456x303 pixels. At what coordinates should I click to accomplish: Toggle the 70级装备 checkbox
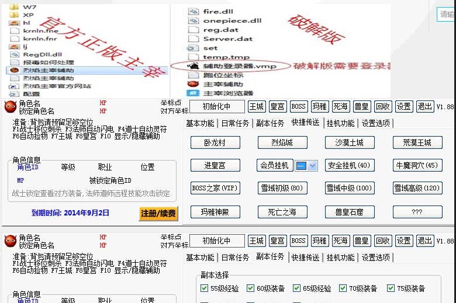click(343, 288)
